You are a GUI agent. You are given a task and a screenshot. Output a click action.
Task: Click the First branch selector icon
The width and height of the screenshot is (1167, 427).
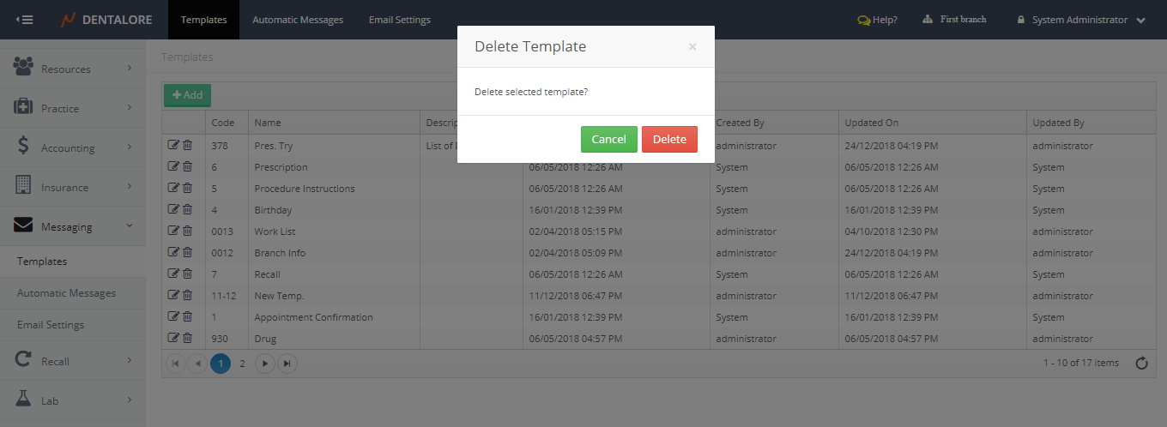pyautogui.click(x=928, y=20)
